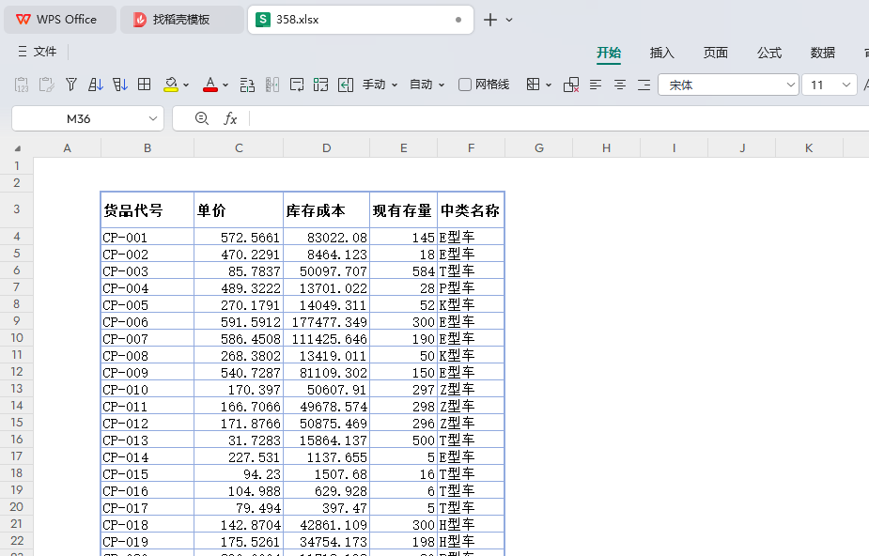Click the select-all corner triangle
This screenshot has height=556, width=869.
click(17, 148)
